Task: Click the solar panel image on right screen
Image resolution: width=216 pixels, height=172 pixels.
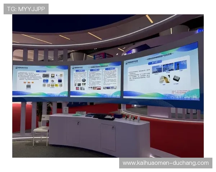Action: [157, 68]
